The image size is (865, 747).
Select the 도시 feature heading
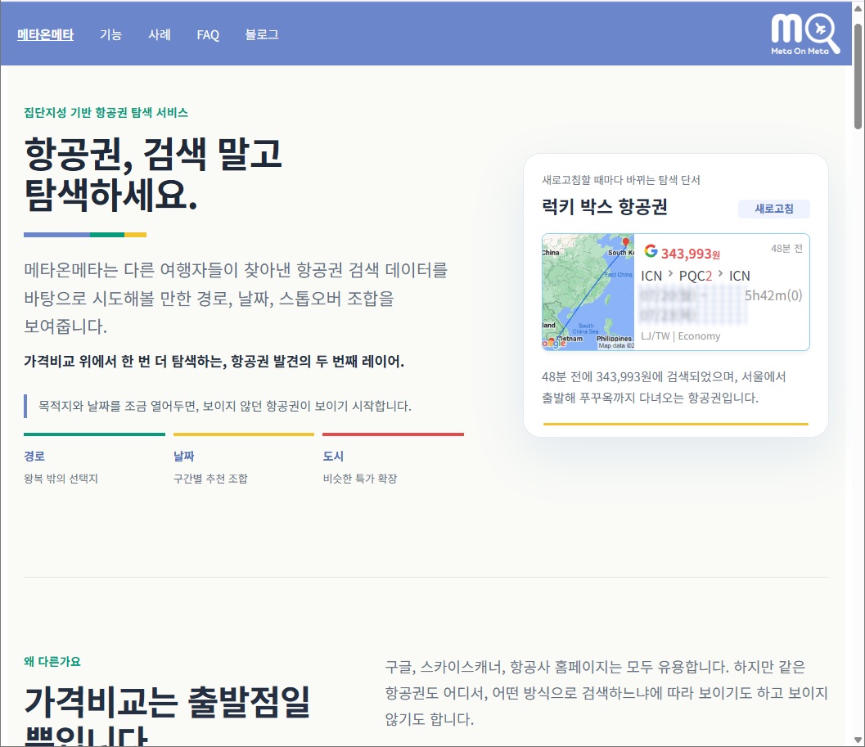(333, 457)
